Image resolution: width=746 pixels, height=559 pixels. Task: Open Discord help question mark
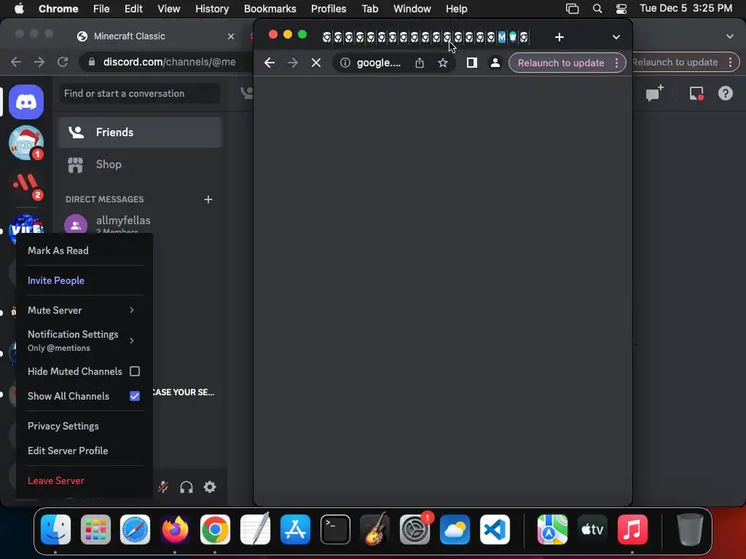725,93
